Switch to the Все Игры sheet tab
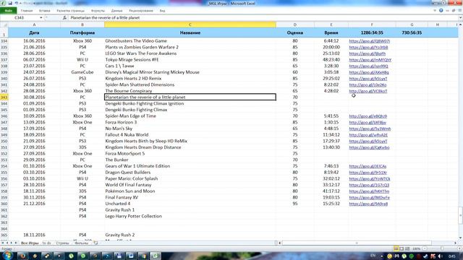The width and height of the screenshot is (463, 260). [x=30, y=243]
